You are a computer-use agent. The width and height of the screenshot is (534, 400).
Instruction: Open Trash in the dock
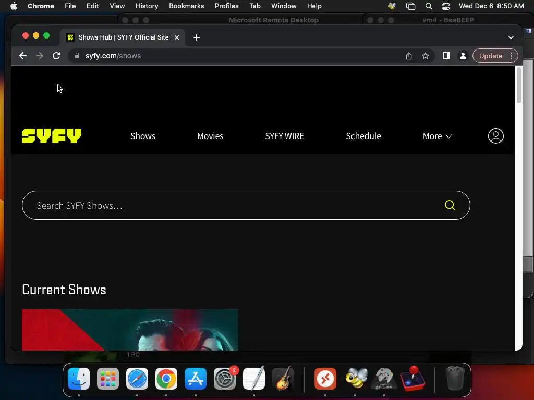(455, 379)
